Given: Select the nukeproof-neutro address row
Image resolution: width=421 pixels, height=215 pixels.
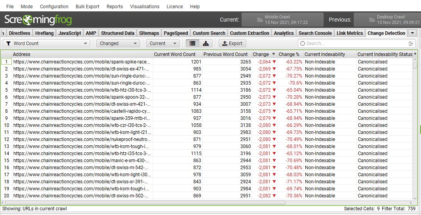Looking at the screenshot, I should pos(82,139).
